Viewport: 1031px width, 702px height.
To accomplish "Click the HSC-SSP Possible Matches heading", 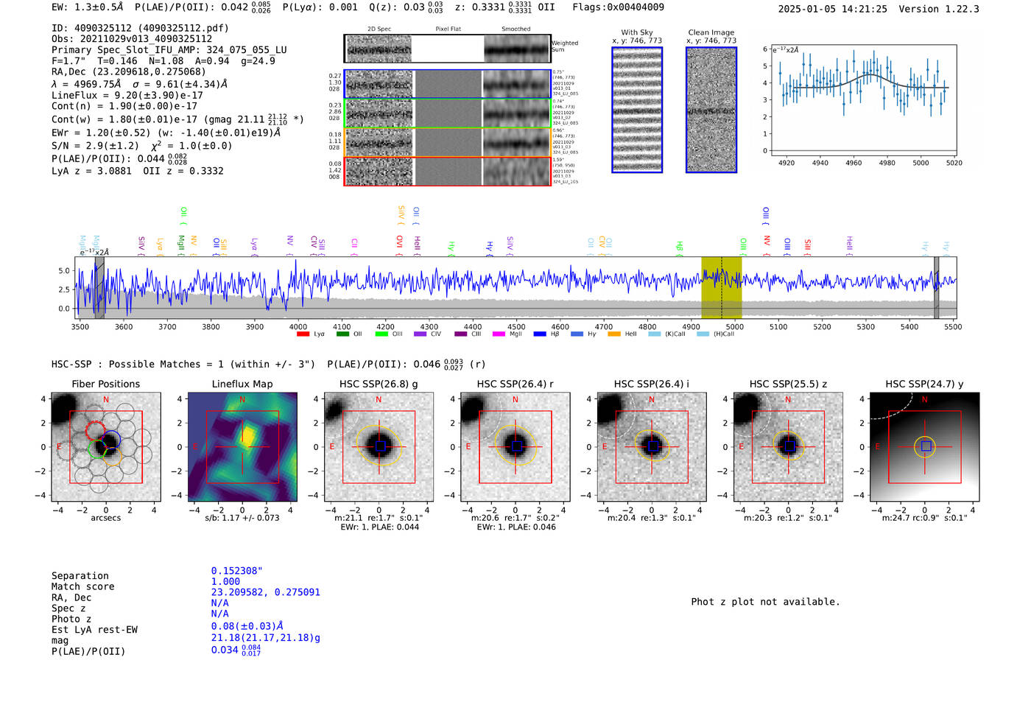I will click(183, 364).
